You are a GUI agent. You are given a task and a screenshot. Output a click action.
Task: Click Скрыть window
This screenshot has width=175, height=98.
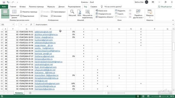(119, 14)
